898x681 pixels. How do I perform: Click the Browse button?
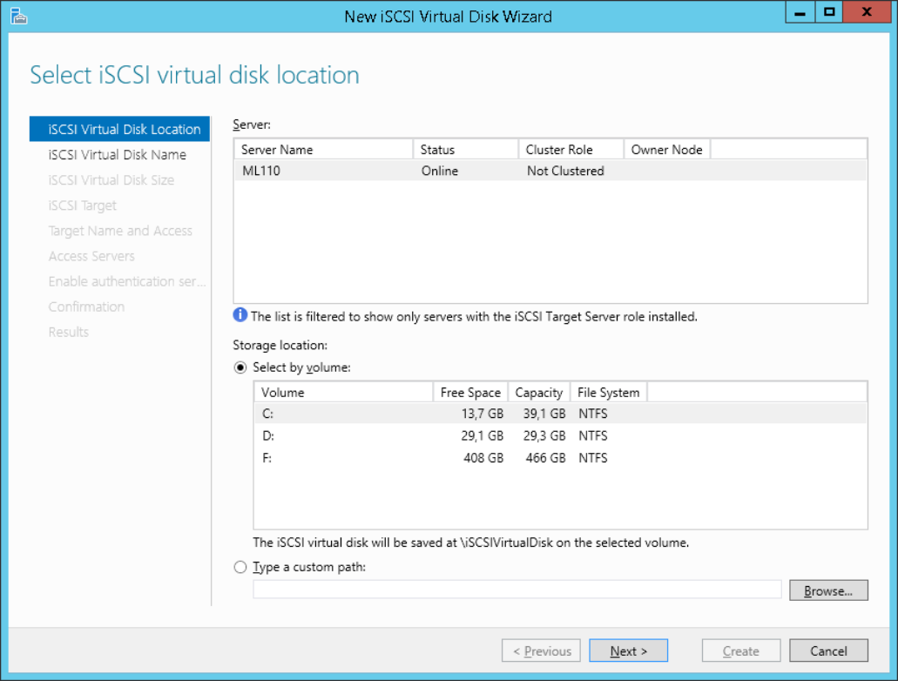point(828,590)
